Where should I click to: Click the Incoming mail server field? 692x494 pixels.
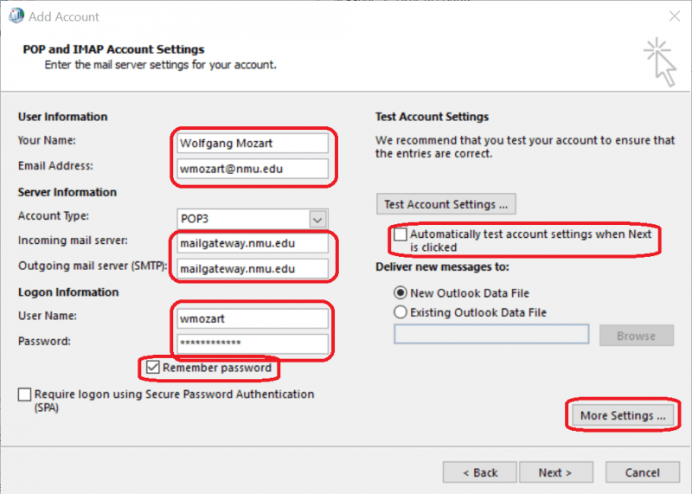pos(253,243)
